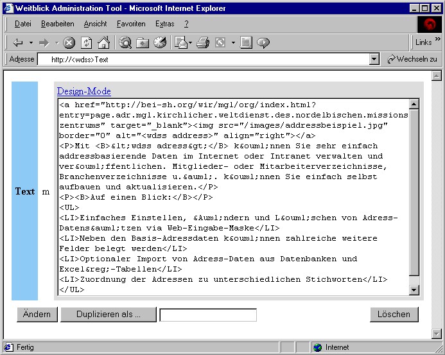Open the History toolbar icon
445x355 pixels.
click(x=160, y=42)
